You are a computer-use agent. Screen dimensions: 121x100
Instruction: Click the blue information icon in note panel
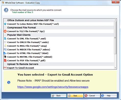pos(9,82)
